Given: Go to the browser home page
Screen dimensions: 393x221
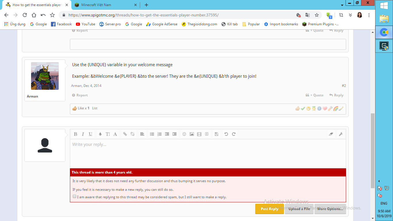Looking at the screenshot, I should [34, 15].
